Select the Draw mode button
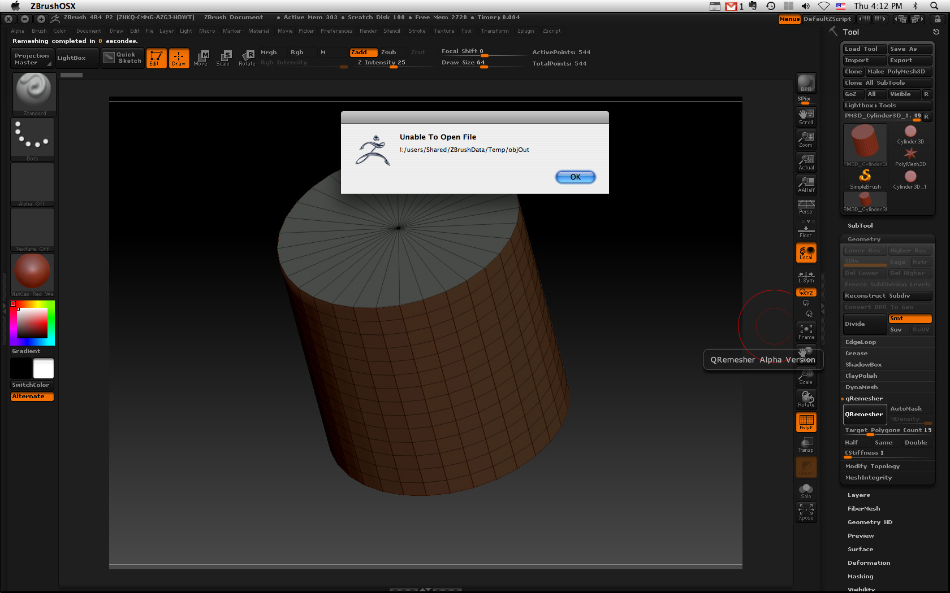 tap(179, 58)
